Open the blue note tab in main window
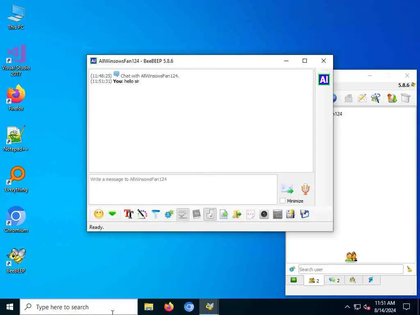The width and height of the screenshot is (420, 315). tap(371, 280)
